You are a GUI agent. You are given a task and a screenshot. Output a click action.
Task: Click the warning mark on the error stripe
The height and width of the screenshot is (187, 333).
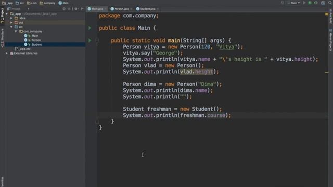pyautogui.click(x=327, y=73)
